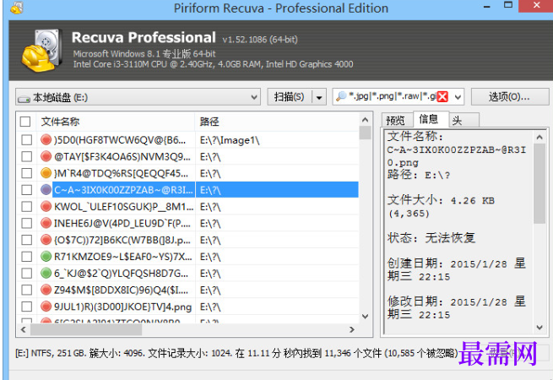Click the file list scroll up arrow

point(365,120)
